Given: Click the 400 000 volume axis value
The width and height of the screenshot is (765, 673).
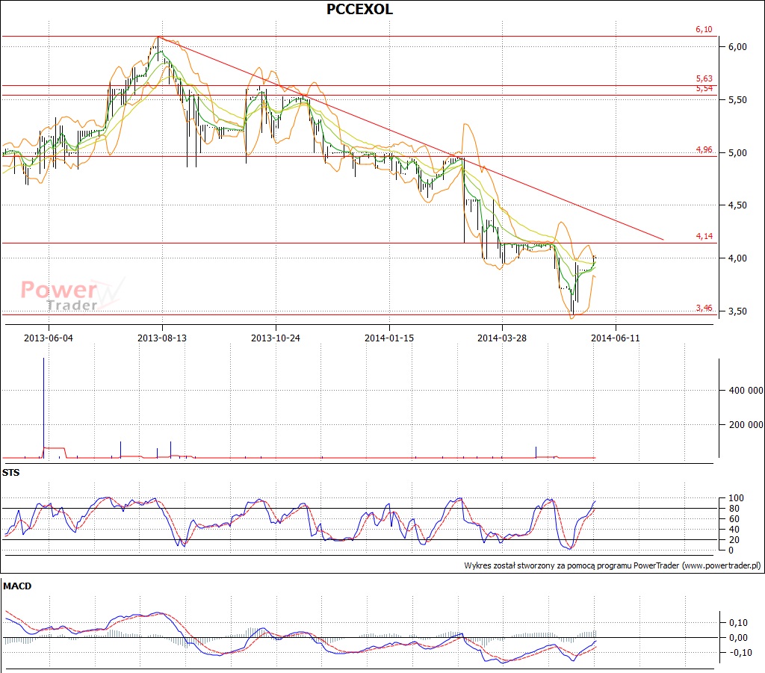Looking at the screenshot, I should tap(746, 390).
